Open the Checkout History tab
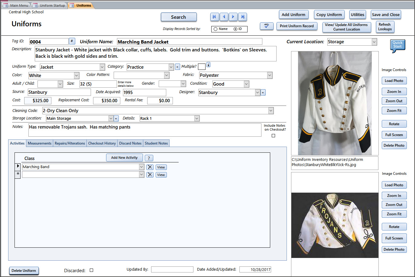415x277 pixels. (102, 143)
